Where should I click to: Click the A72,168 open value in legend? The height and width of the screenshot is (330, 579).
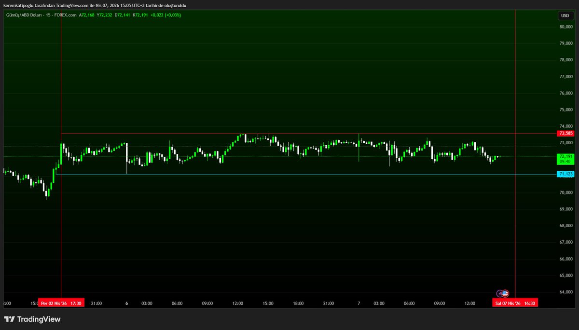point(87,15)
